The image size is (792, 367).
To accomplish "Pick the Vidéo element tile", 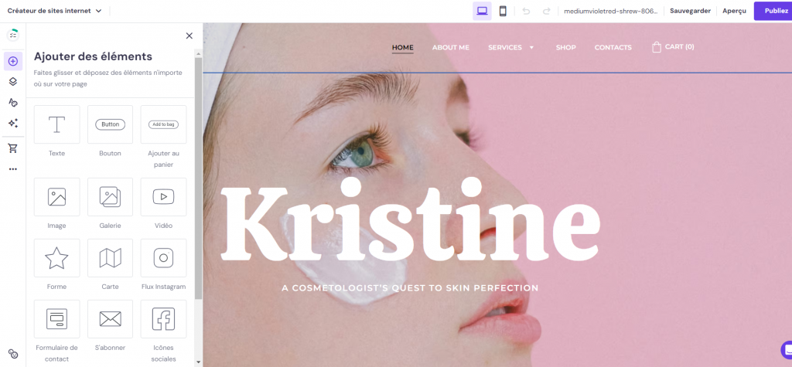I will tap(163, 197).
